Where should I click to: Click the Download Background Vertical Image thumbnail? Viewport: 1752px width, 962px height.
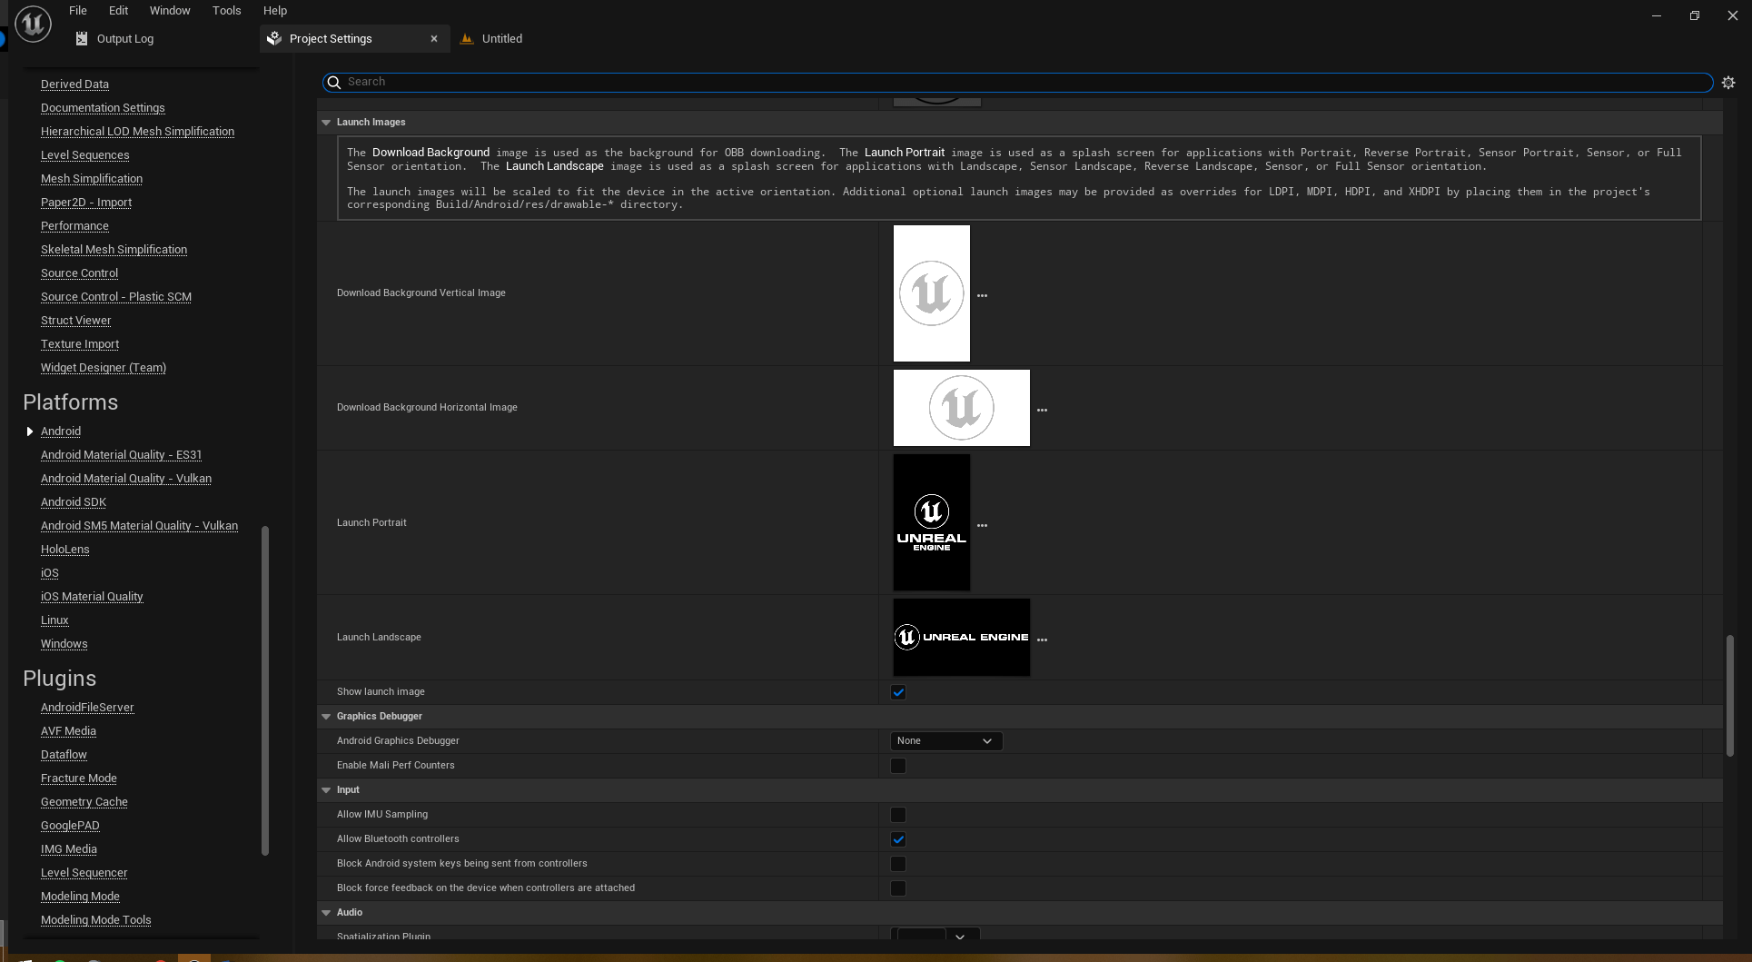(x=932, y=293)
